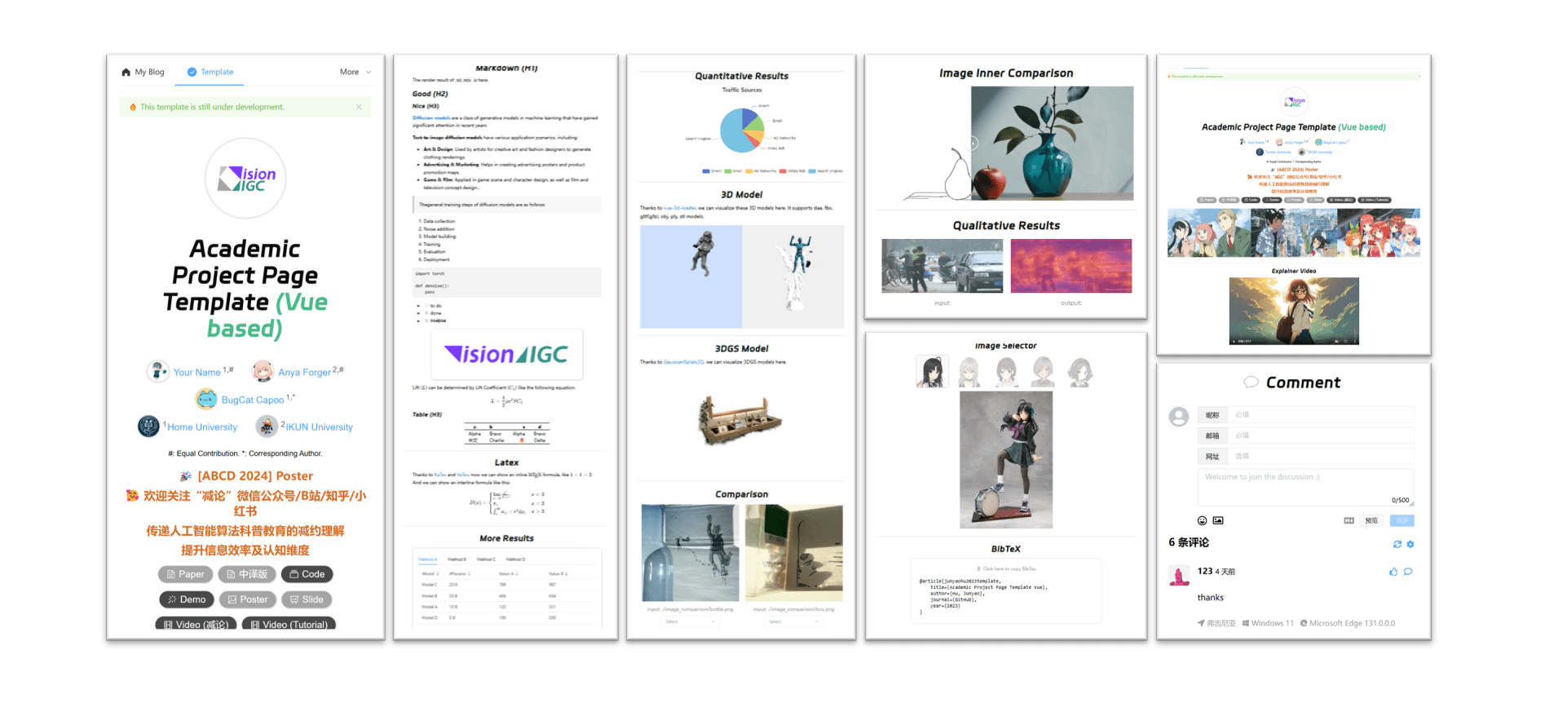Select the black-haired girl thumbnail

pos(932,372)
